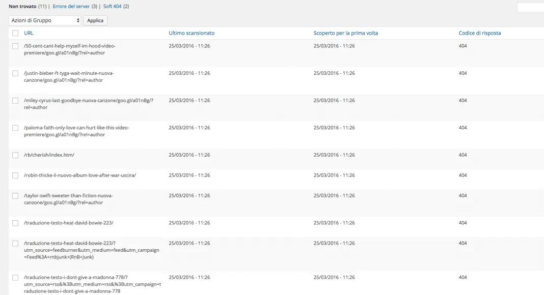Open the Errore del server filter
Screen dimensions: 544x295
coord(71,7)
